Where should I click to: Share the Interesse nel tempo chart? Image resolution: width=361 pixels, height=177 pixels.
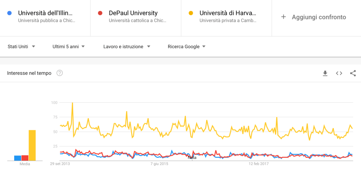pyautogui.click(x=353, y=73)
